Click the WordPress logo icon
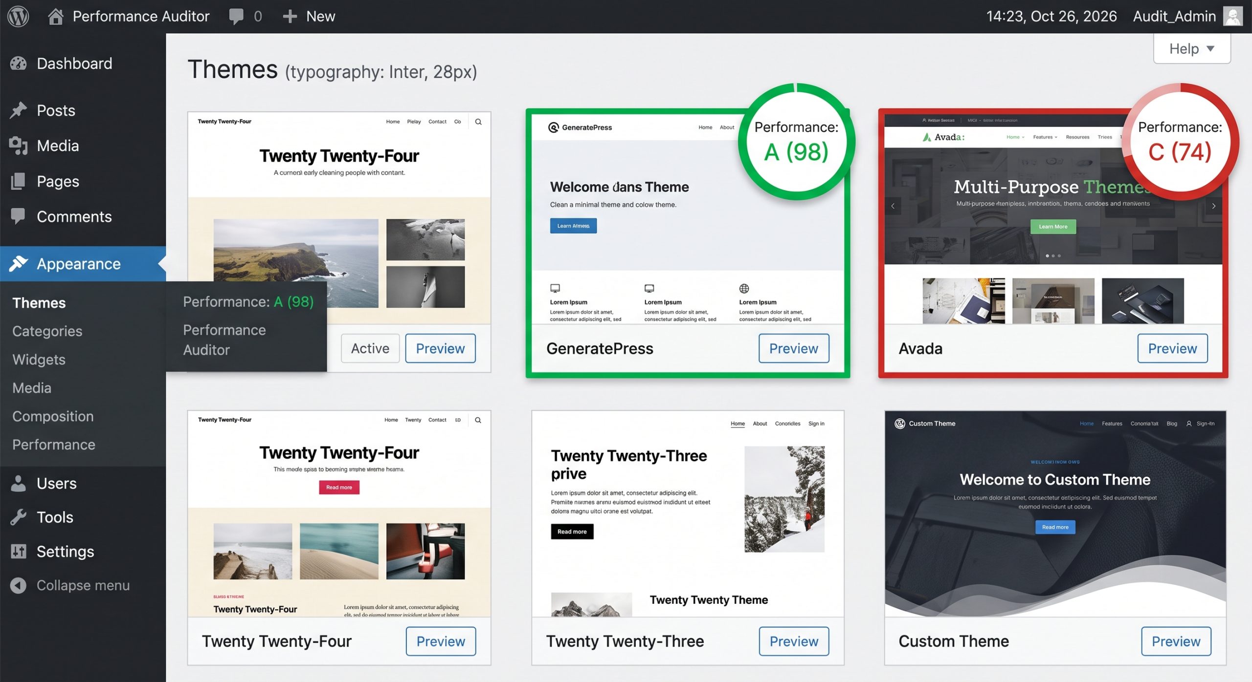Image resolution: width=1252 pixels, height=682 pixels. [18, 16]
